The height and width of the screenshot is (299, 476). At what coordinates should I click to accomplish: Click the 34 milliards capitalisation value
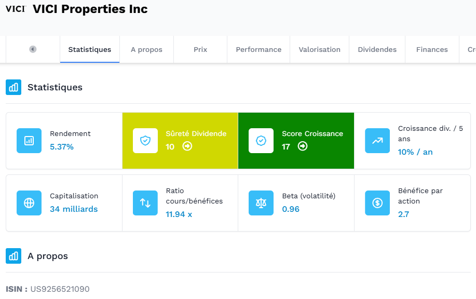pos(74,209)
